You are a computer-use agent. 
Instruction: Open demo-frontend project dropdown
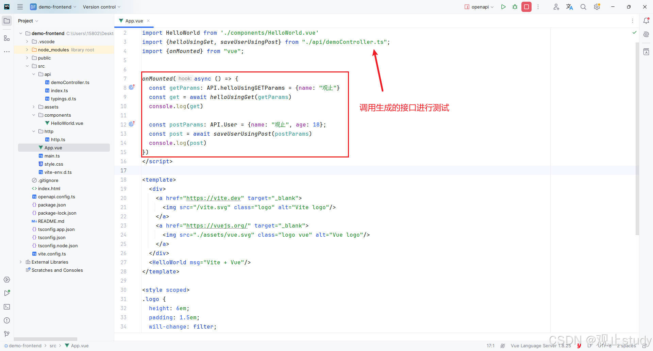pyautogui.click(x=53, y=7)
